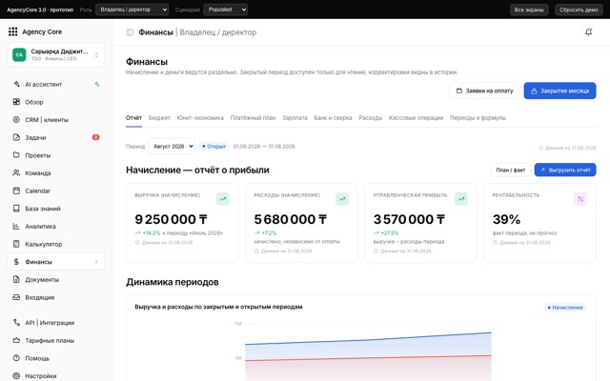Open Входящие inbox icon

pyautogui.click(x=16, y=297)
